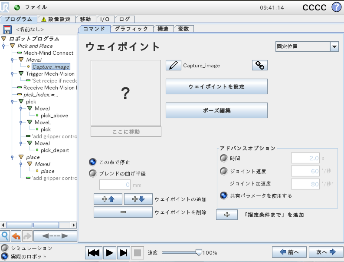This screenshot has width=344, height=262.
Task: Click the waypoint preview thumbnail with question mark
Action: [126, 93]
